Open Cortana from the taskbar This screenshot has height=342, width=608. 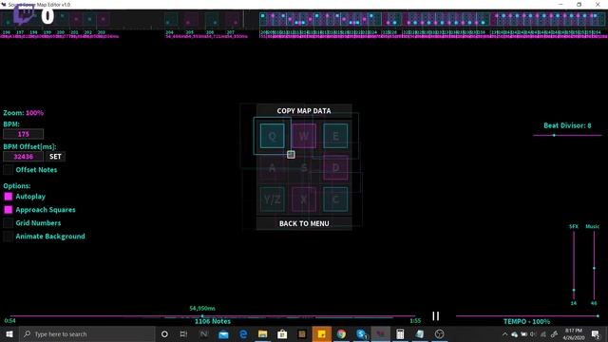164,333
